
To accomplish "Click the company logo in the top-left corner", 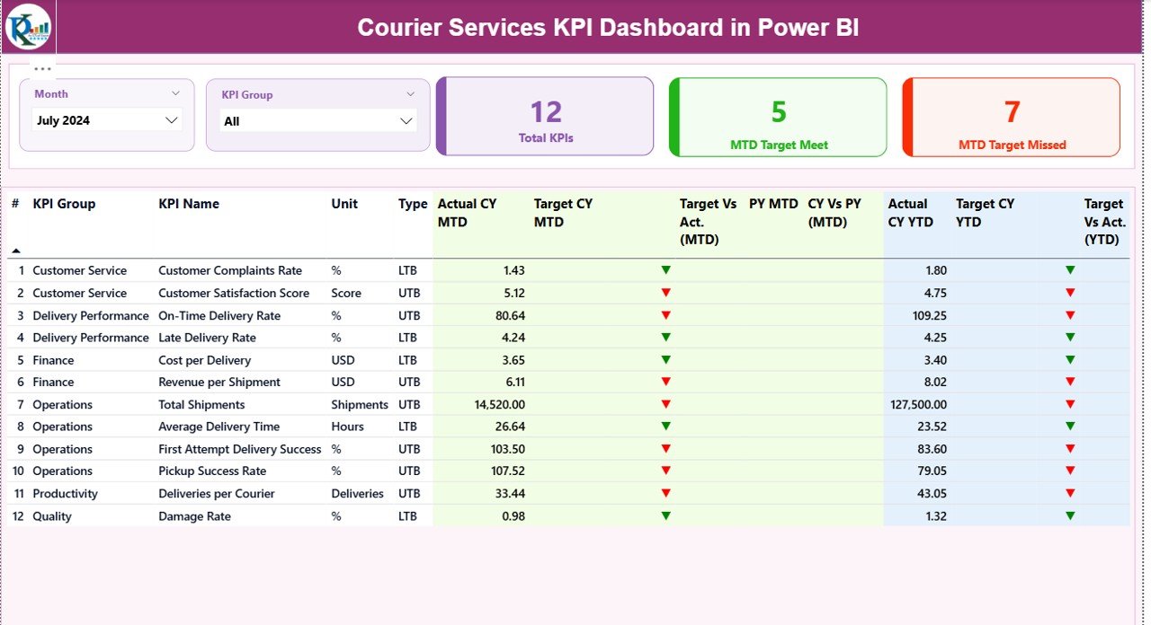I will click(28, 27).
